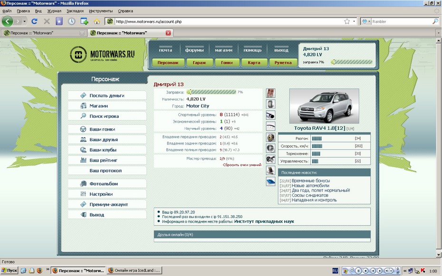This screenshot has height=276, width=442.
Task: Click the URL address field
Action: pyautogui.click(x=228, y=21)
